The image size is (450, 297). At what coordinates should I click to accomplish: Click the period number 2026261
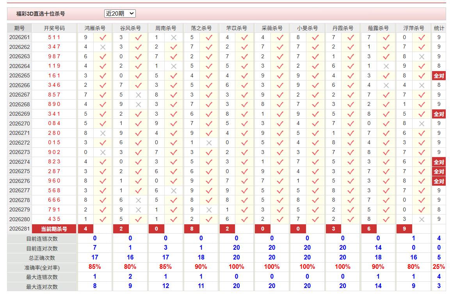[x=20, y=38]
